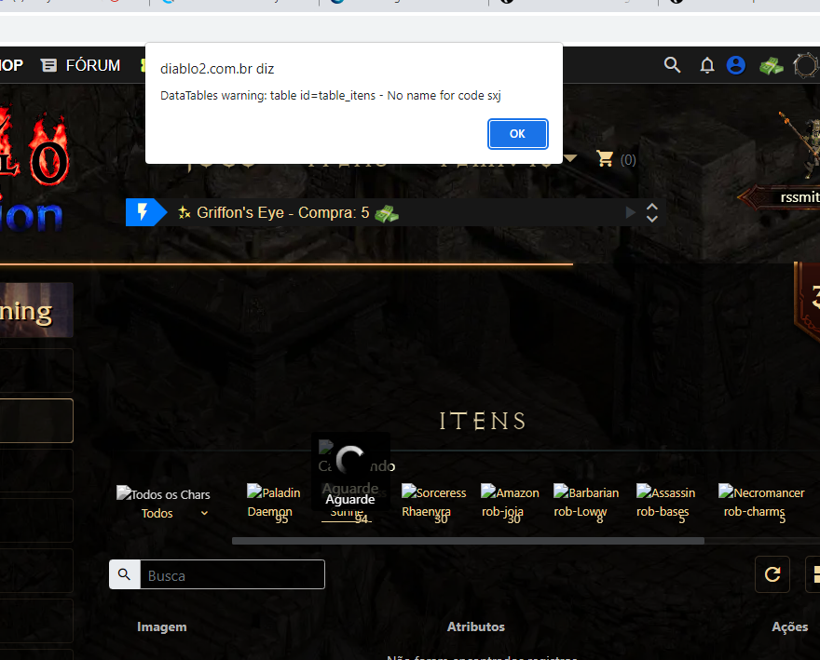Open site search magnifier icon
Viewport: 820px width, 660px height.
click(x=672, y=65)
